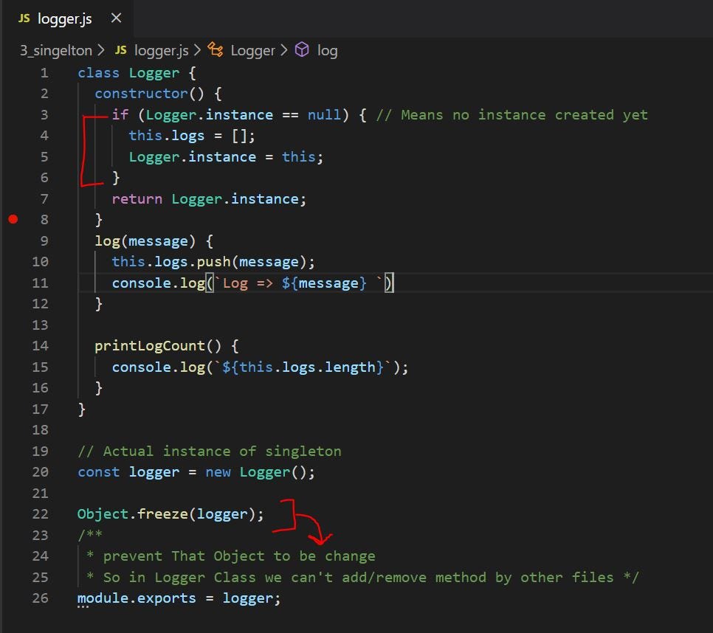The width and height of the screenshot is (713, 633).
Task: Close the logger.js editor tab
Action: [116, 18]
